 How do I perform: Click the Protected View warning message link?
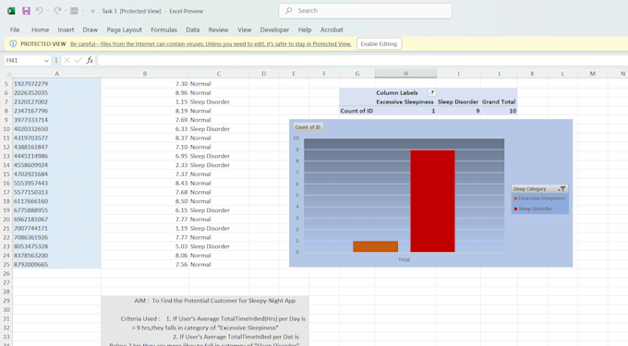(211, 44)
